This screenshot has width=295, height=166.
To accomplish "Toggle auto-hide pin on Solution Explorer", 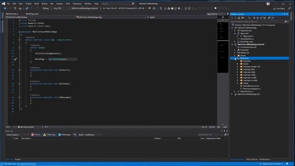I will [285, 14].
